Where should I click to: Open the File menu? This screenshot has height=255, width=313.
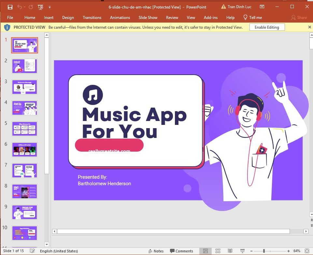10,18
